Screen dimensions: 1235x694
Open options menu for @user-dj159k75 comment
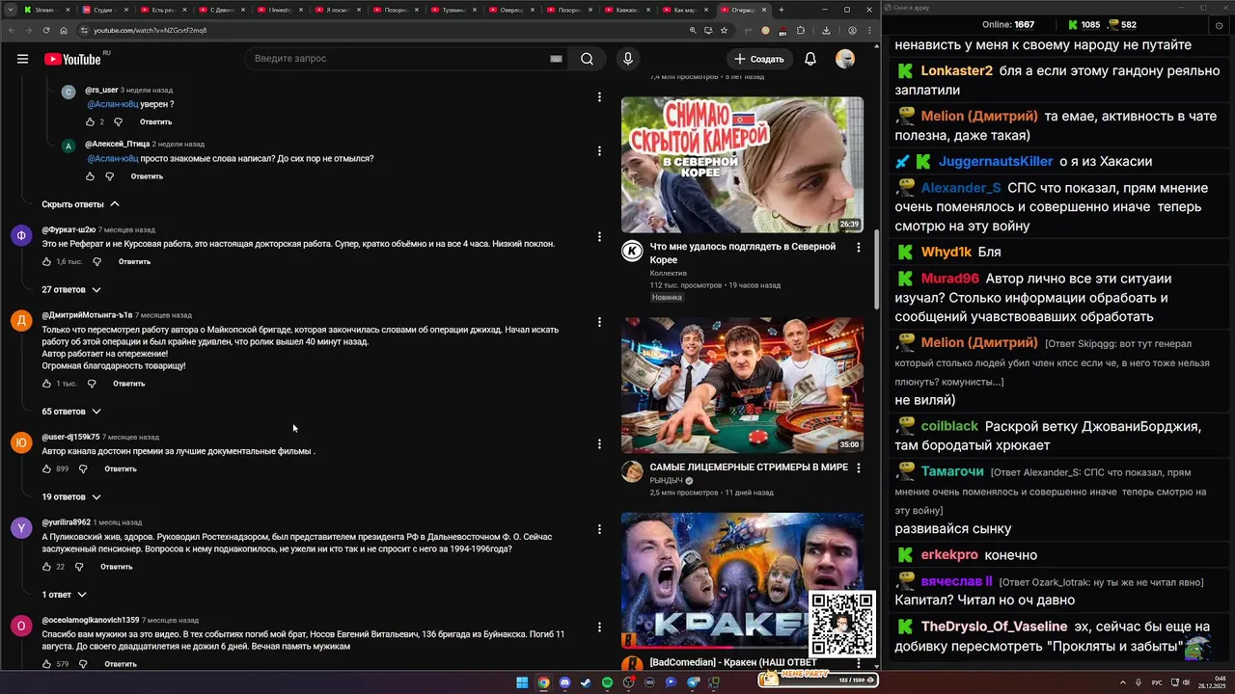[599, 444]
